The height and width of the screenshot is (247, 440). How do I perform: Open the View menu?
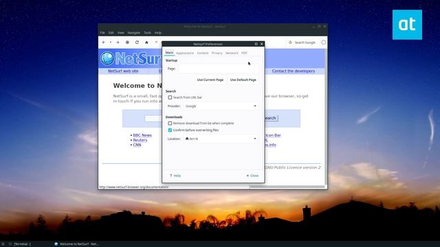[121, 33]
